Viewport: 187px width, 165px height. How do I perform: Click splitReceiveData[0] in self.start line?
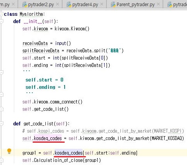(83, 58)
